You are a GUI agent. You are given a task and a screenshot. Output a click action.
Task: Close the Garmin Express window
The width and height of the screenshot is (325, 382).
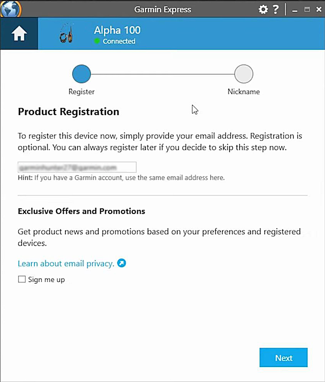pos(319,10)
